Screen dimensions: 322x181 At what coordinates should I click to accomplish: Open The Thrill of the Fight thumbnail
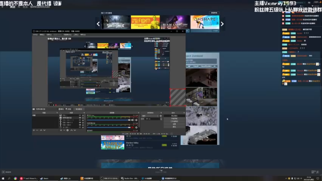pyautogui.click(x=145, y=22)
